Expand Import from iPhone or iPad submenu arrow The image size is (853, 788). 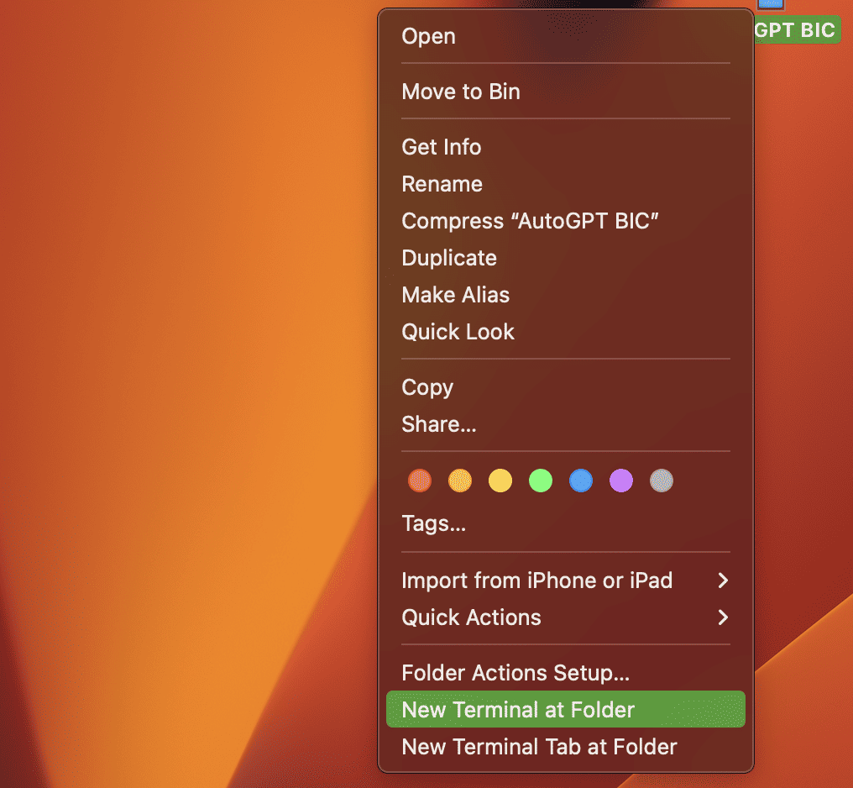click(722, 580)
